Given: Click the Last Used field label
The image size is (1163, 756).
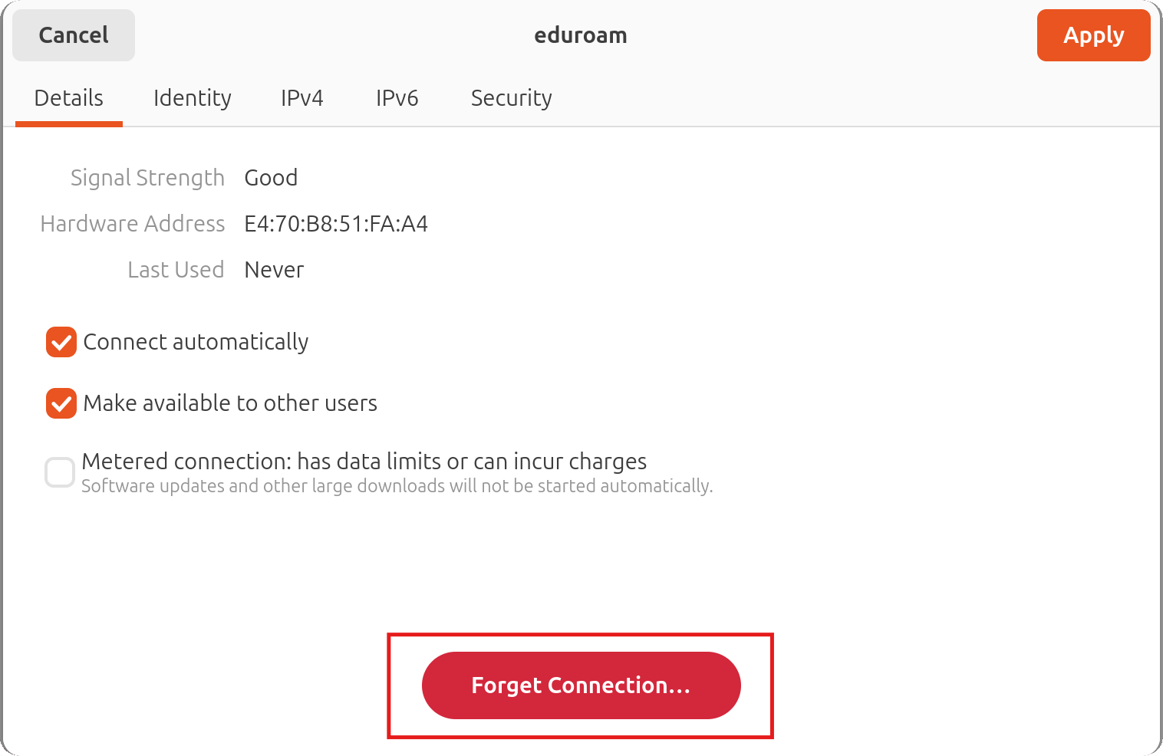Looking at the screenshot, I should tap(176, 270).
